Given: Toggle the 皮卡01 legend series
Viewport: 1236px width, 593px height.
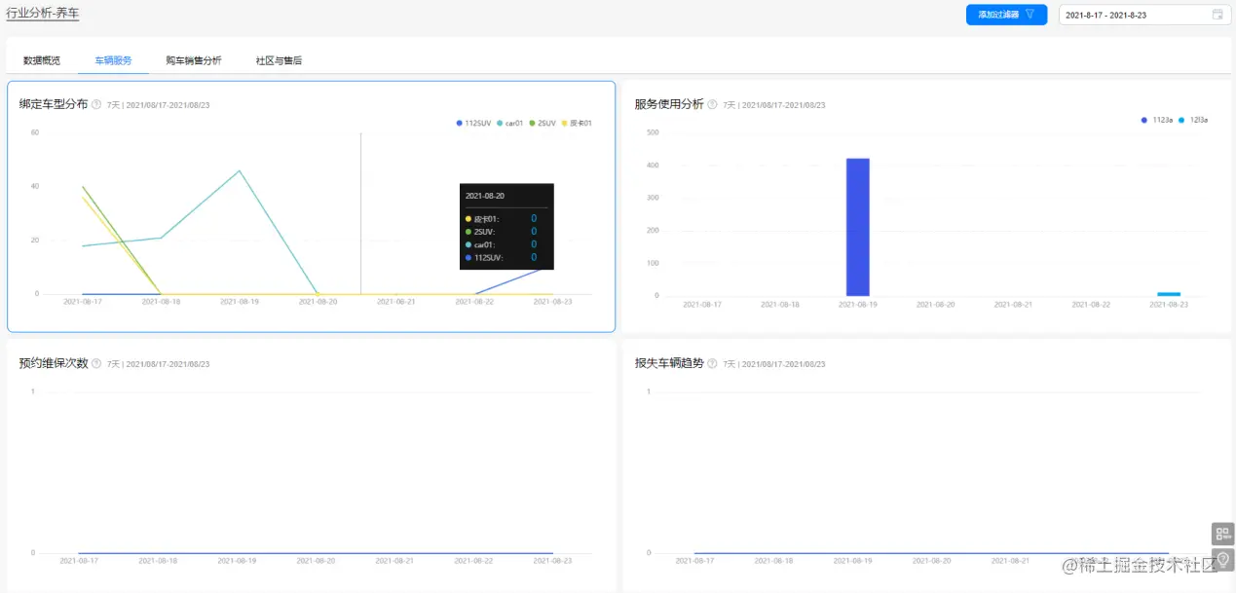Looking at the screenshot, I should click(x=577, y=123).
